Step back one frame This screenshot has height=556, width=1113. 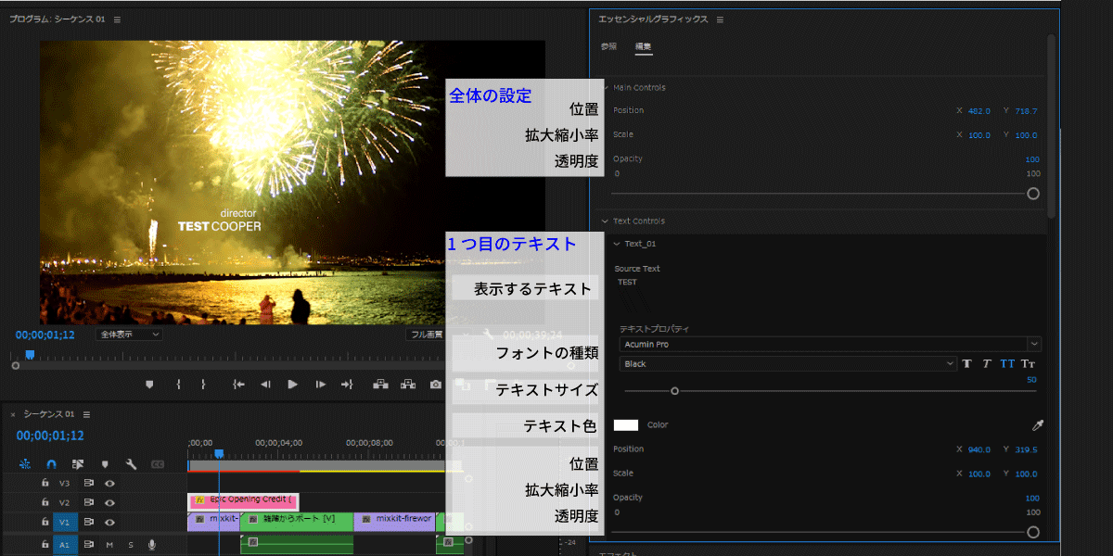265,384
